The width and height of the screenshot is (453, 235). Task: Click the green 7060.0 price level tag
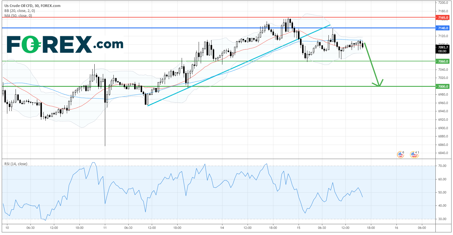tap(443, 61)
